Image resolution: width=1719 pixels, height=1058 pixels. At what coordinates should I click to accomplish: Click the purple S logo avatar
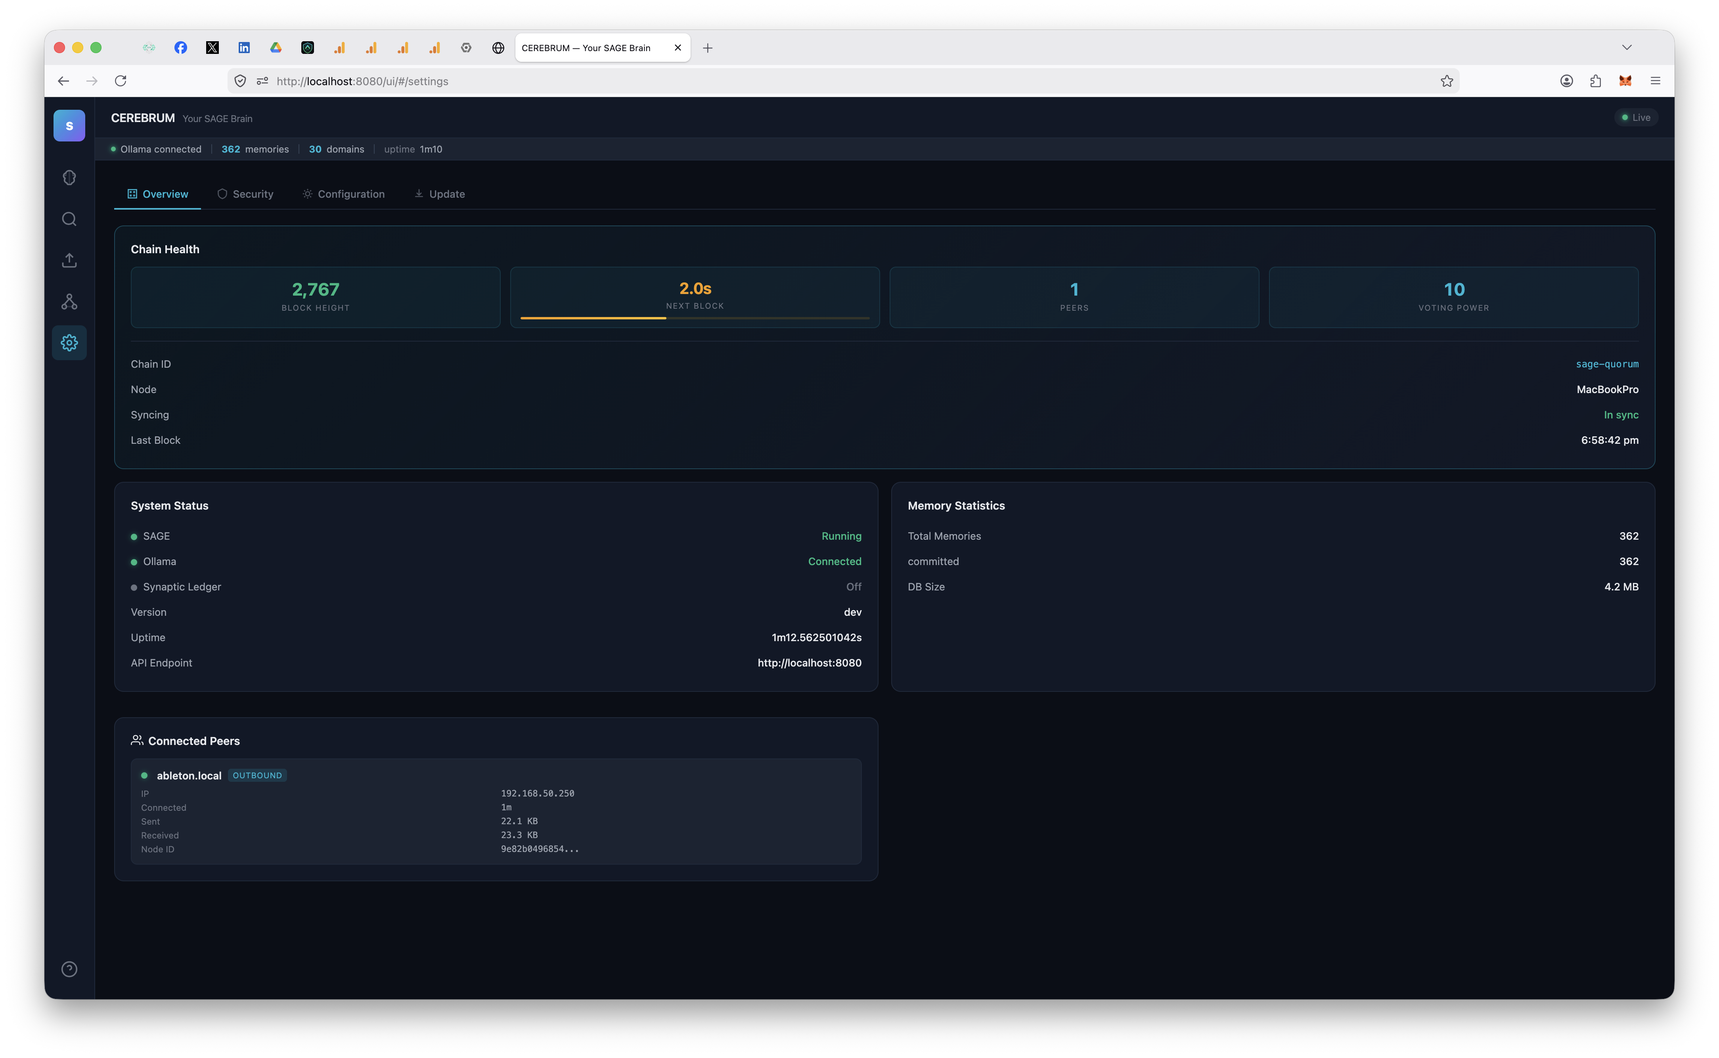pos(69,126)
